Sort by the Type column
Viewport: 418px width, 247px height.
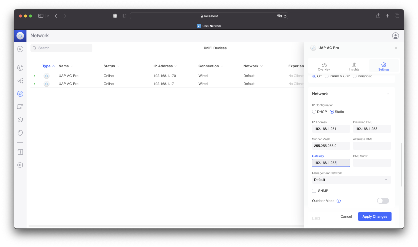(49, 66)
